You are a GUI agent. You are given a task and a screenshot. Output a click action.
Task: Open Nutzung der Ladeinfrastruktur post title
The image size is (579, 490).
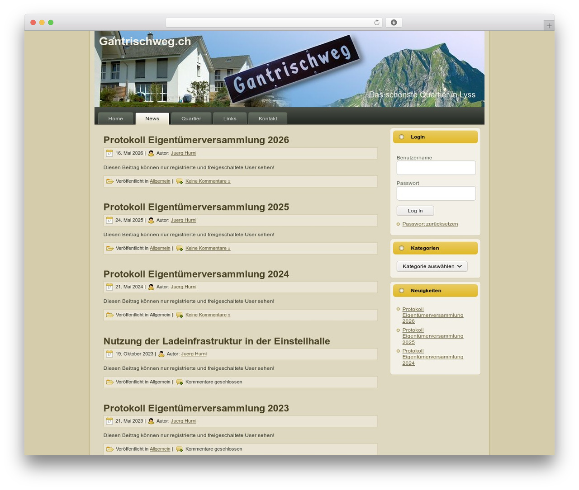click(217, 341)
